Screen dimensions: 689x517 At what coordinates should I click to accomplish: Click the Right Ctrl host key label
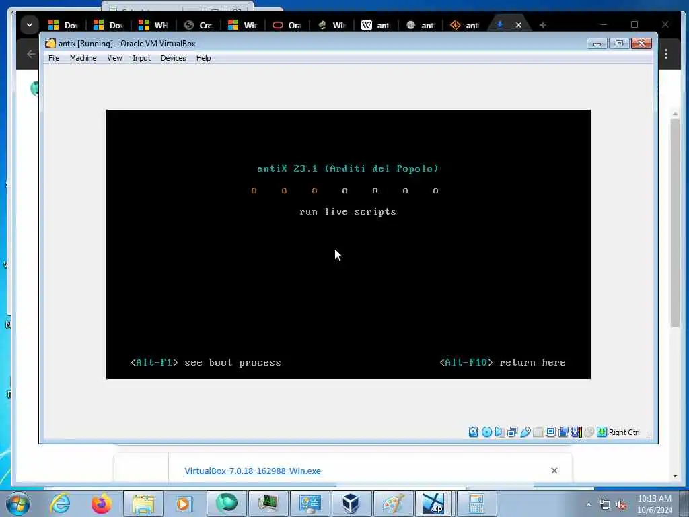click(624, 432)
